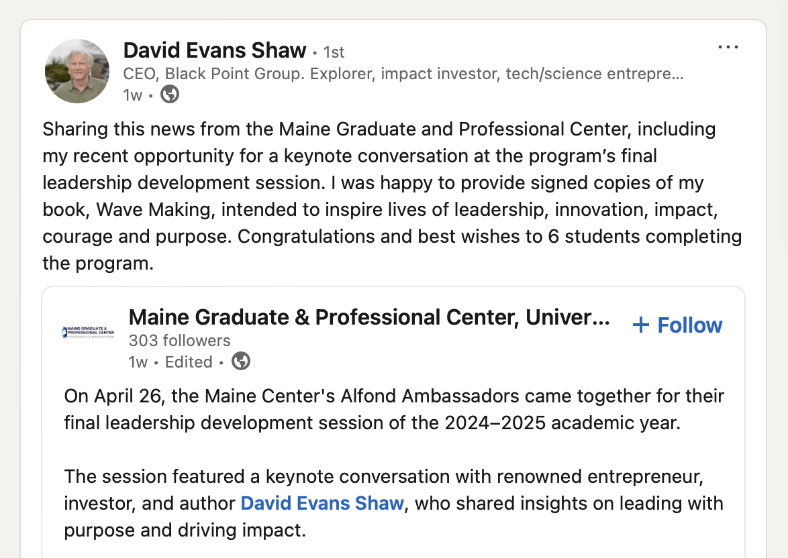Click the "1w" timestamp under the author headline
The image size is (788, 558).
[x=133, y=95]
